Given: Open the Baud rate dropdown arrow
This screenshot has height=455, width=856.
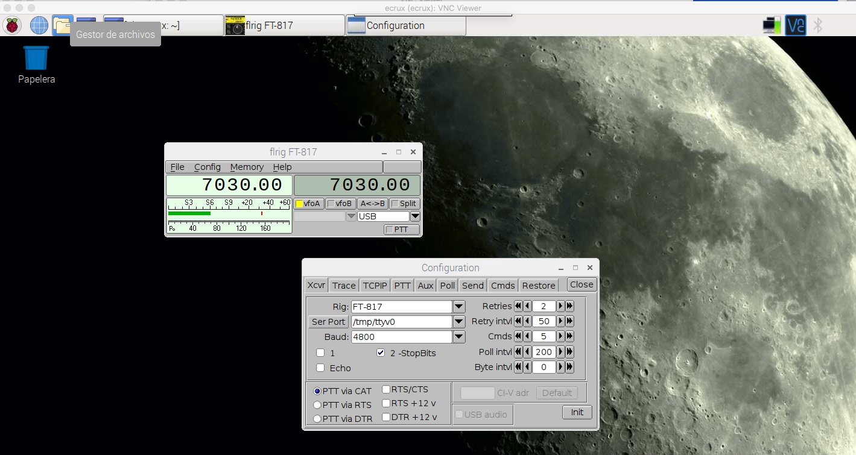Looking at the screenshot, I should coord(459,337).
